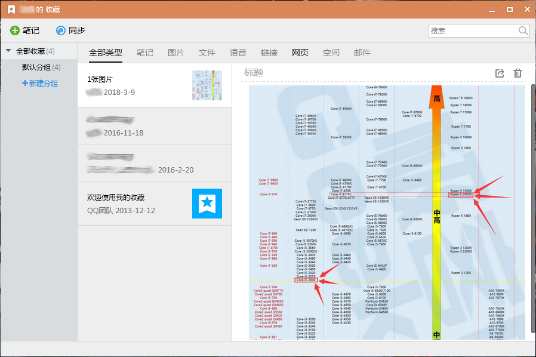Screen dimensions: 536x357
Task: Delete current item with the trash icon
Action: [x=517, y=73]
